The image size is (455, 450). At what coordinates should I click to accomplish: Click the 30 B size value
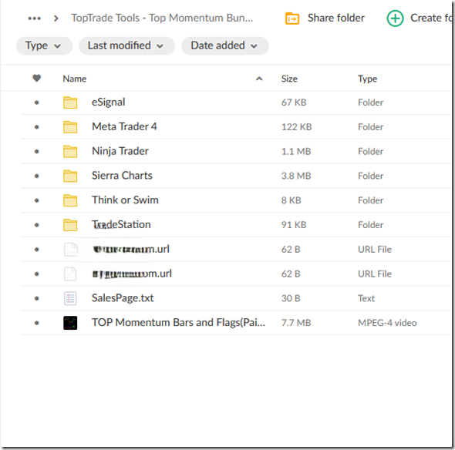click(291, 298)
